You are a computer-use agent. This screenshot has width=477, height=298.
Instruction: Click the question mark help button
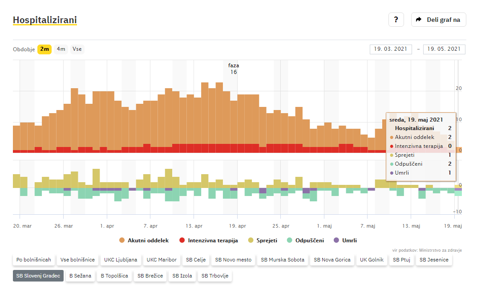click(x=396, y=20)
